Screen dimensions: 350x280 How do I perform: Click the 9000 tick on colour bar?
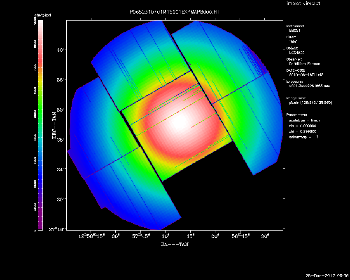(35, 21)
